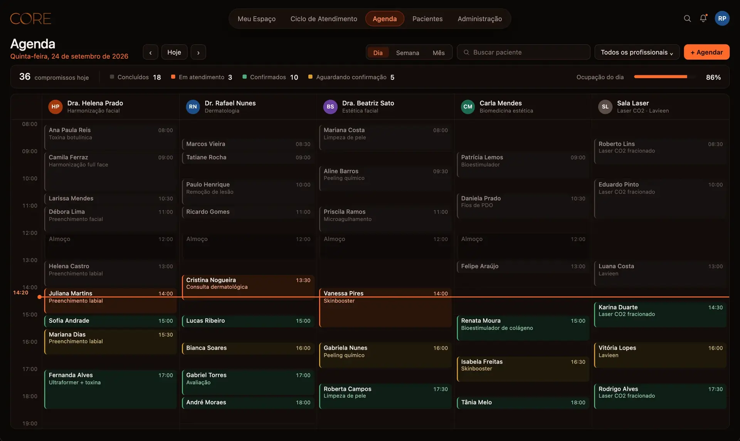
Task: Switch to Mês view
Action: click(x=439, y=53)
